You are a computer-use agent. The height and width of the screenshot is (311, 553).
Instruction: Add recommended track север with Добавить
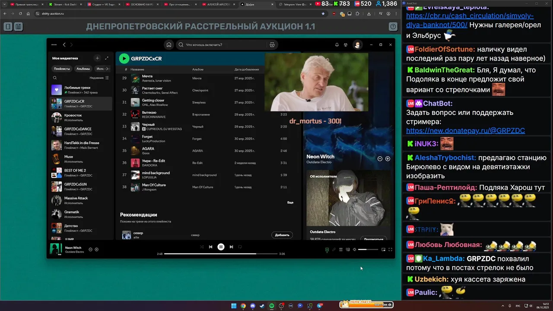click(x=282, y=235)
